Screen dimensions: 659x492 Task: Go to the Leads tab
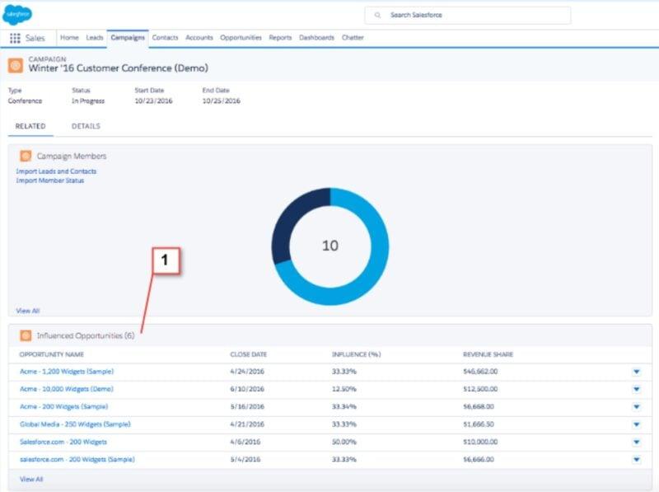click(x=95, y=37)
